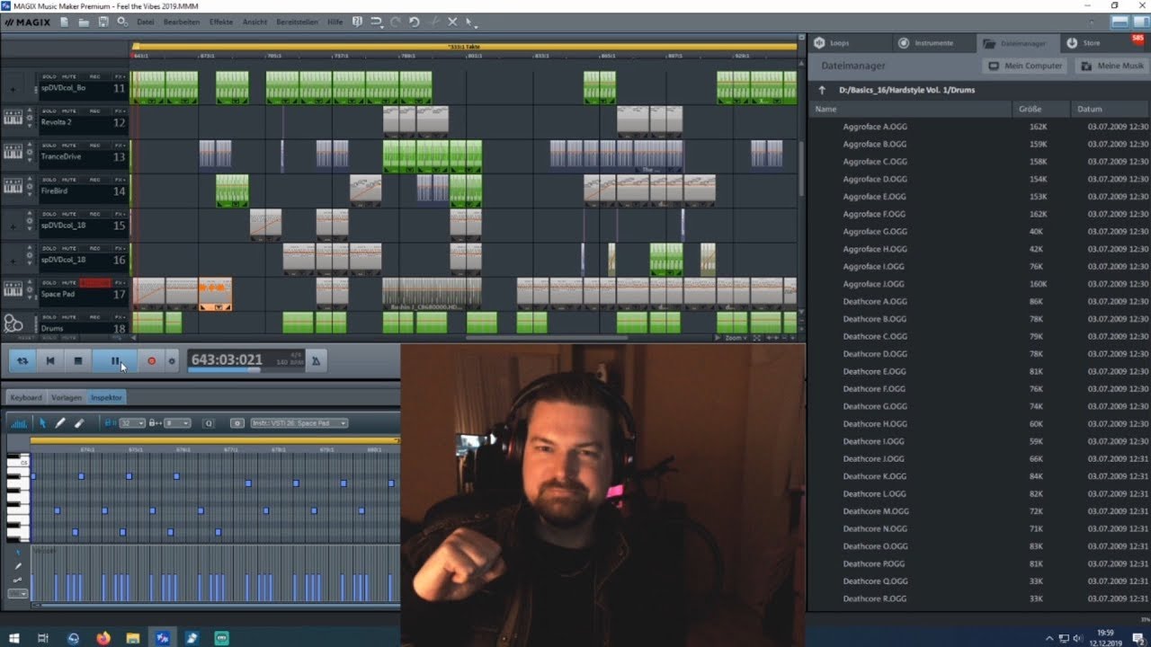Toggle loop playback mode

click(x=23, y=360)
